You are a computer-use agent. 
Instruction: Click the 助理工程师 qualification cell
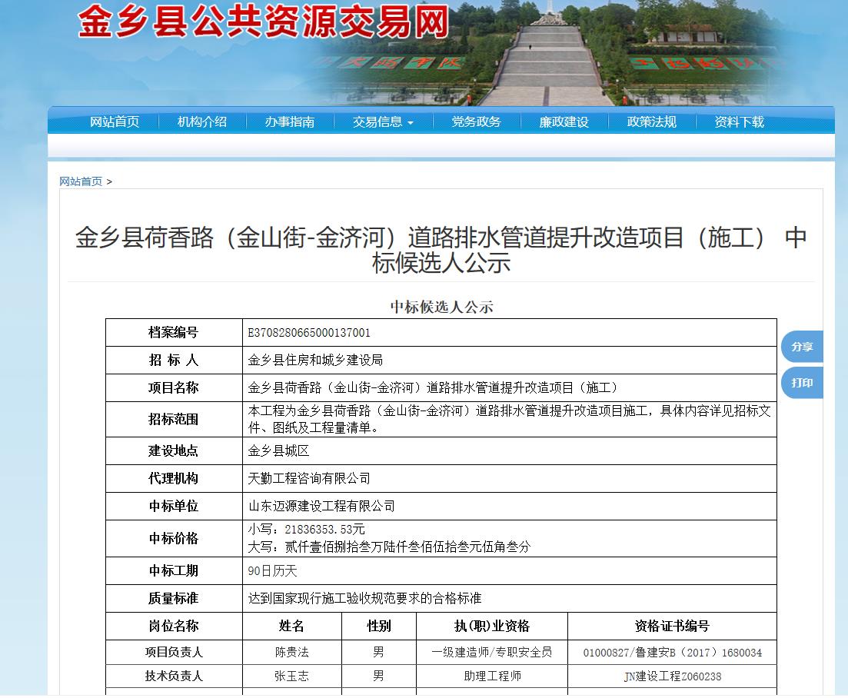click(492, 676)
